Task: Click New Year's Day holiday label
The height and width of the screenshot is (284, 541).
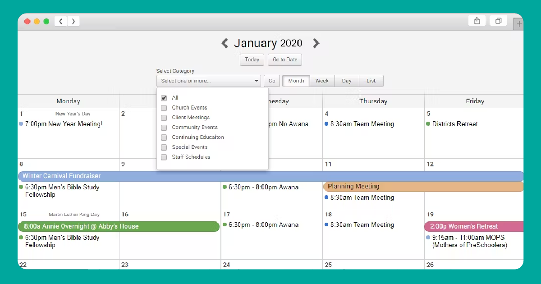Action: click(73, 114)
